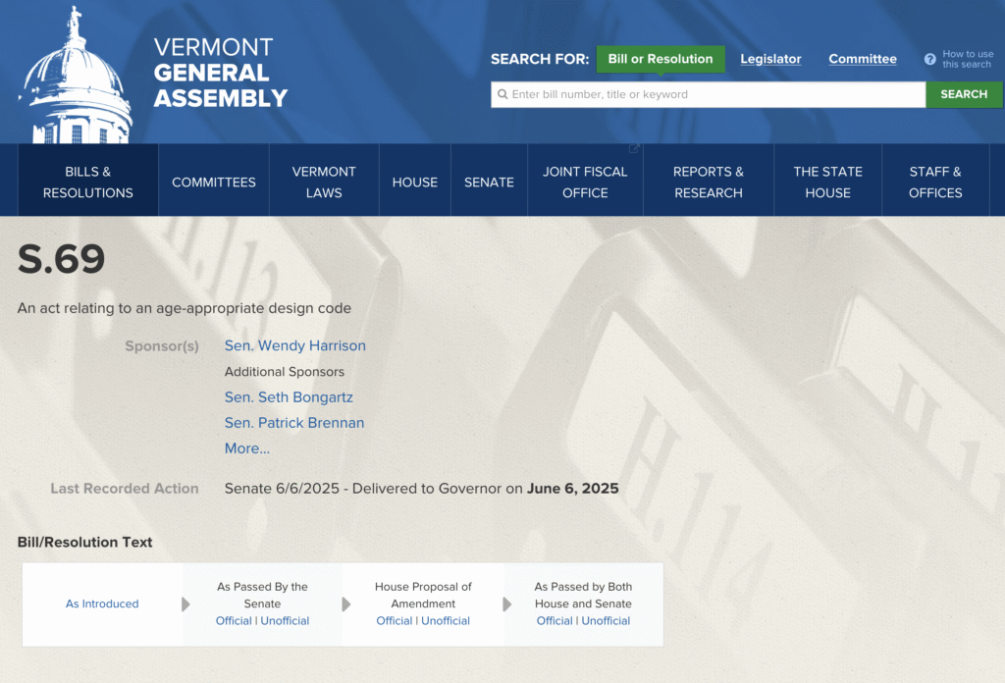Open the Reports & Research menu
This screenshot has height=683, width=1005.
pyautogui.click(x=709, y=182)
